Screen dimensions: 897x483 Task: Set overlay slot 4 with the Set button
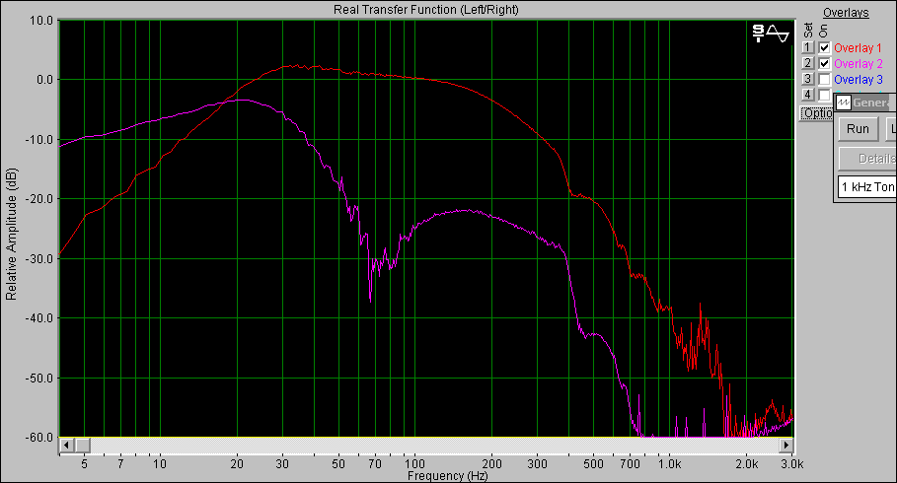pos(807,95)
